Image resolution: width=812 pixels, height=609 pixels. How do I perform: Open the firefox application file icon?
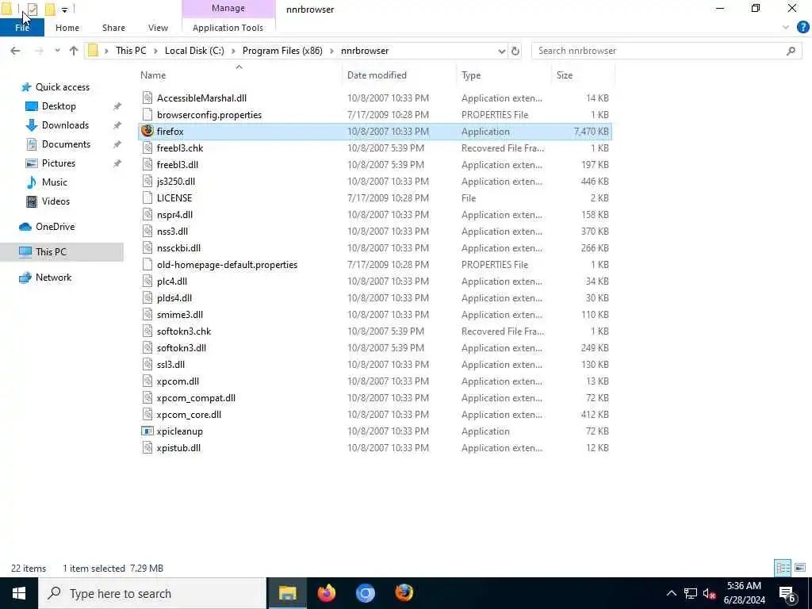click(x=147, y=131)
